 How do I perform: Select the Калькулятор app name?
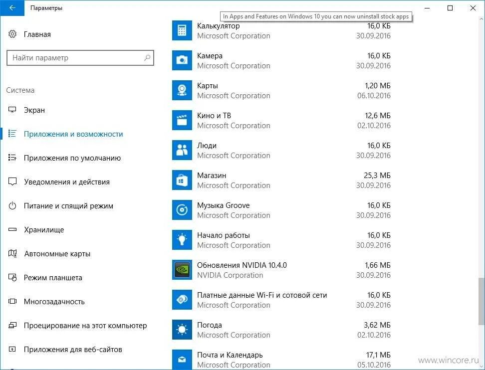point(219,26)
